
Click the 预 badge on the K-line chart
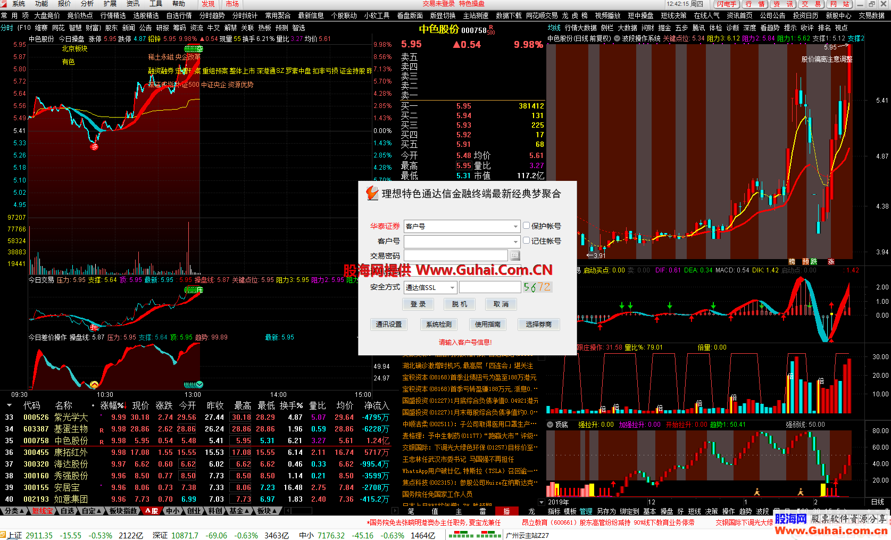coord(806,262)
